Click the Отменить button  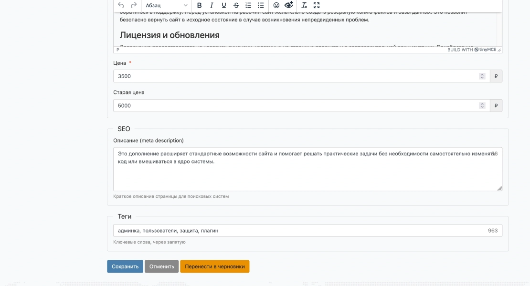(161, 266)
